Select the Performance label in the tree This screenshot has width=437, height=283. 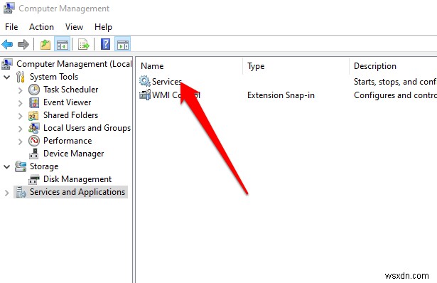pyautogui.click(x=68, y=141)
